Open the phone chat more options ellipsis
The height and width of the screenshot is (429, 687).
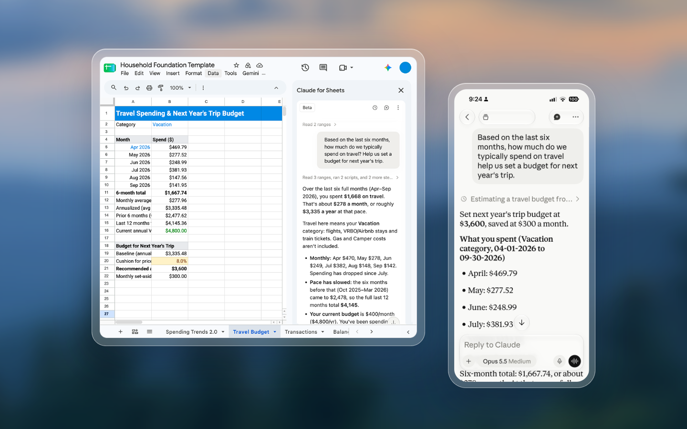click(575, 117)
